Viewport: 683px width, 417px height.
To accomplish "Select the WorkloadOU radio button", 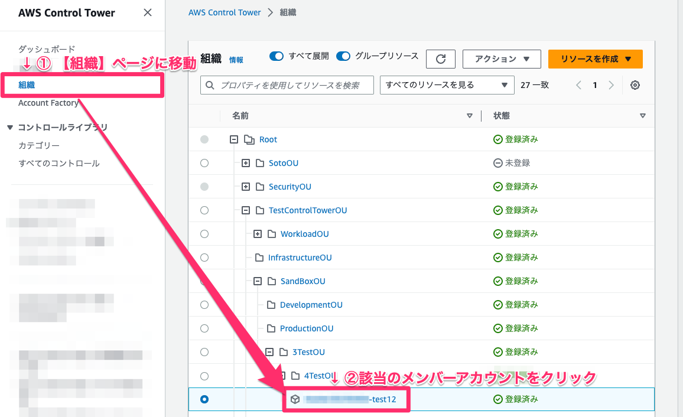I will (x=204, y=234).
